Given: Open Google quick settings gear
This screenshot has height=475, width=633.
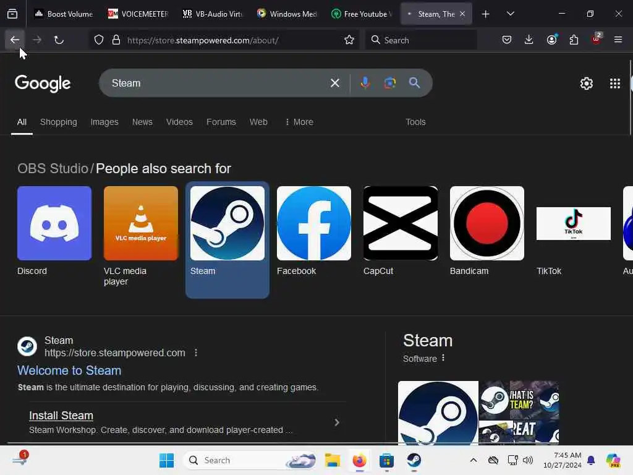Looking at the screenshot, I should click(586, 83).
